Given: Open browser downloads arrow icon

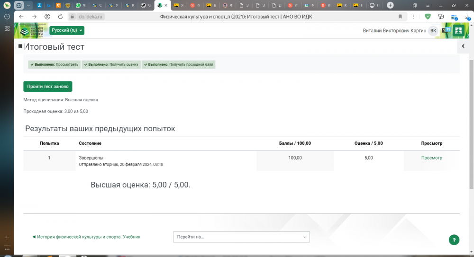Looking at the screenshot, I should click(x=468, y=18).
